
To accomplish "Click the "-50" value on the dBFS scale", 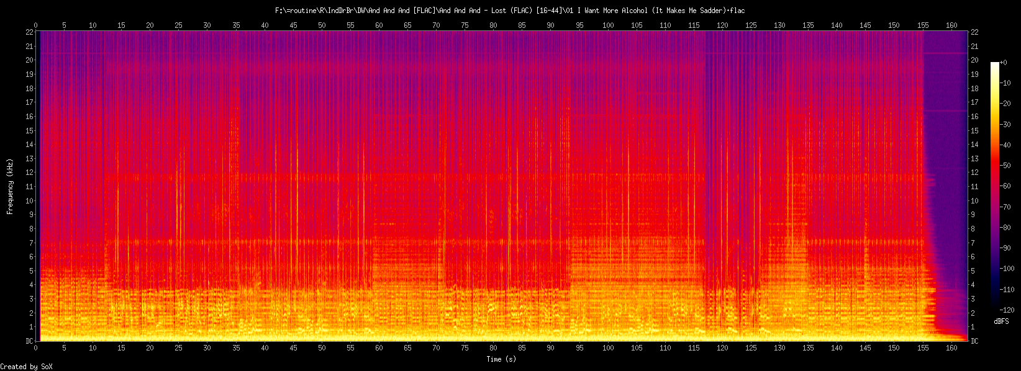I will tap(1005, 166).
